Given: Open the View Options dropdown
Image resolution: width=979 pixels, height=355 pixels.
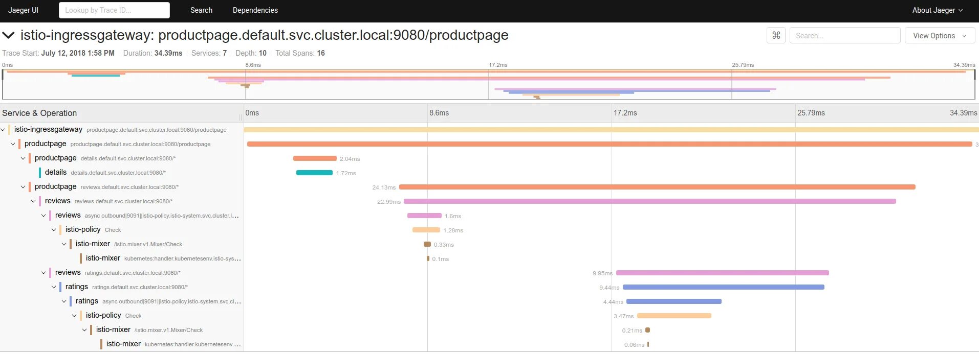Looking at the screenshot, I should [939, 36].
